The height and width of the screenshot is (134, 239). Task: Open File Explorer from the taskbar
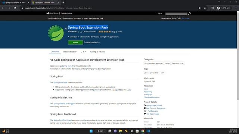click(121, 131)
